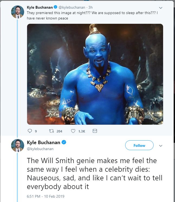175x202 pixels.
Task: Expand the top tweet's chevron menu
Action: point(160,8)
